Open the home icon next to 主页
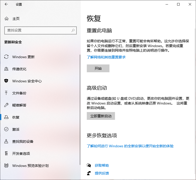This screenshot has height=180, width=196. [x=7, y=19]
